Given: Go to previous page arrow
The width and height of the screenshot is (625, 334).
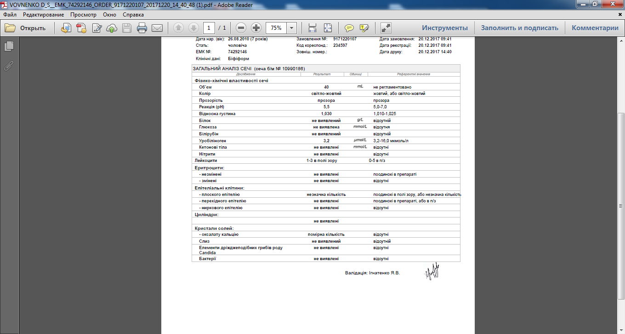Looking at the screenshot, I should point(178,28).
